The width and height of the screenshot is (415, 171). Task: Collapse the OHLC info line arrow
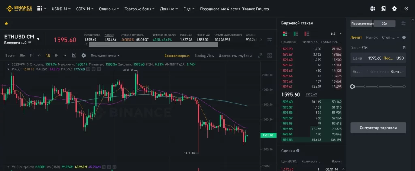[x=8, y=64]
